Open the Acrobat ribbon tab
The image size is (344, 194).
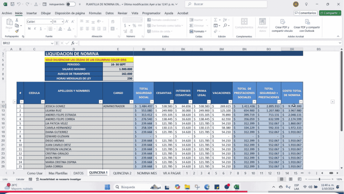183,13
